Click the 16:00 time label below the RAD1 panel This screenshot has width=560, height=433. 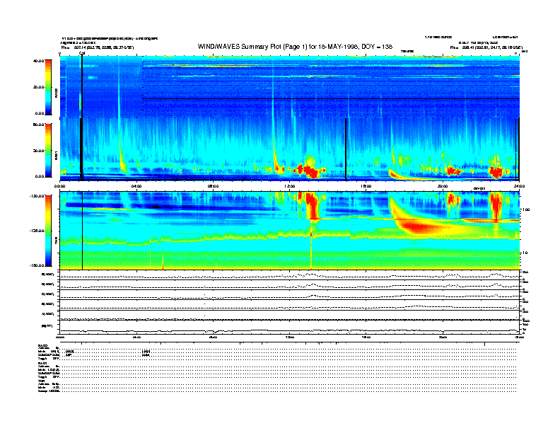point(366,186)
